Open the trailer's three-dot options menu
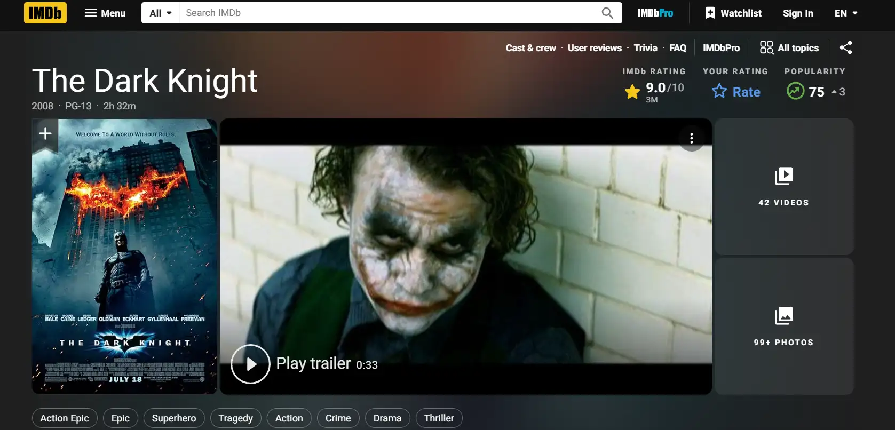This screenshot has width=895, height=430. pos(692,138)
